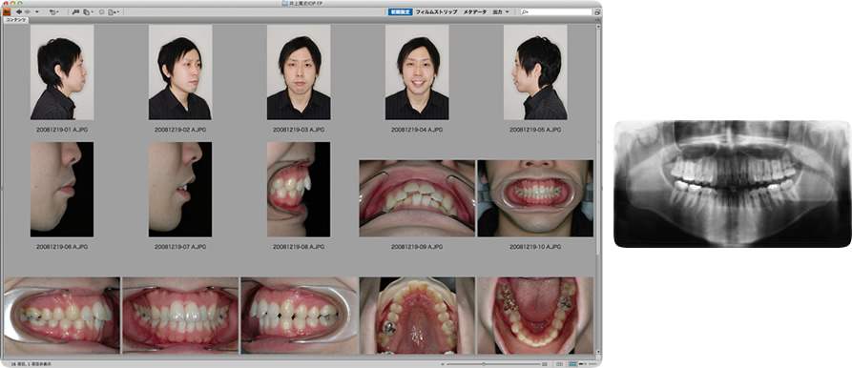Go forward with the right arrow icon
The width and height of the screenshot is (852, 368).
click(27, 12)
